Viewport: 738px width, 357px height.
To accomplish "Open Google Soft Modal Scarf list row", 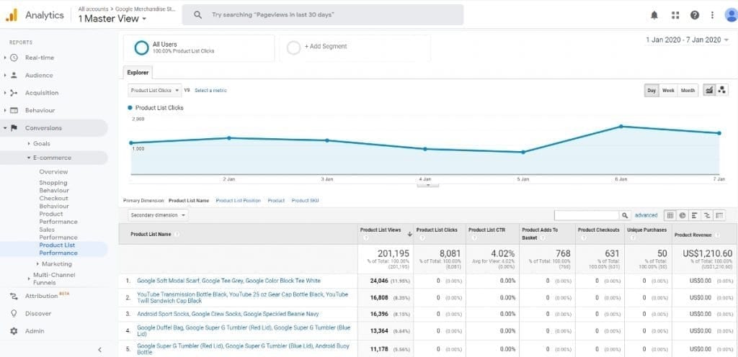I will [x=228, y=281].
